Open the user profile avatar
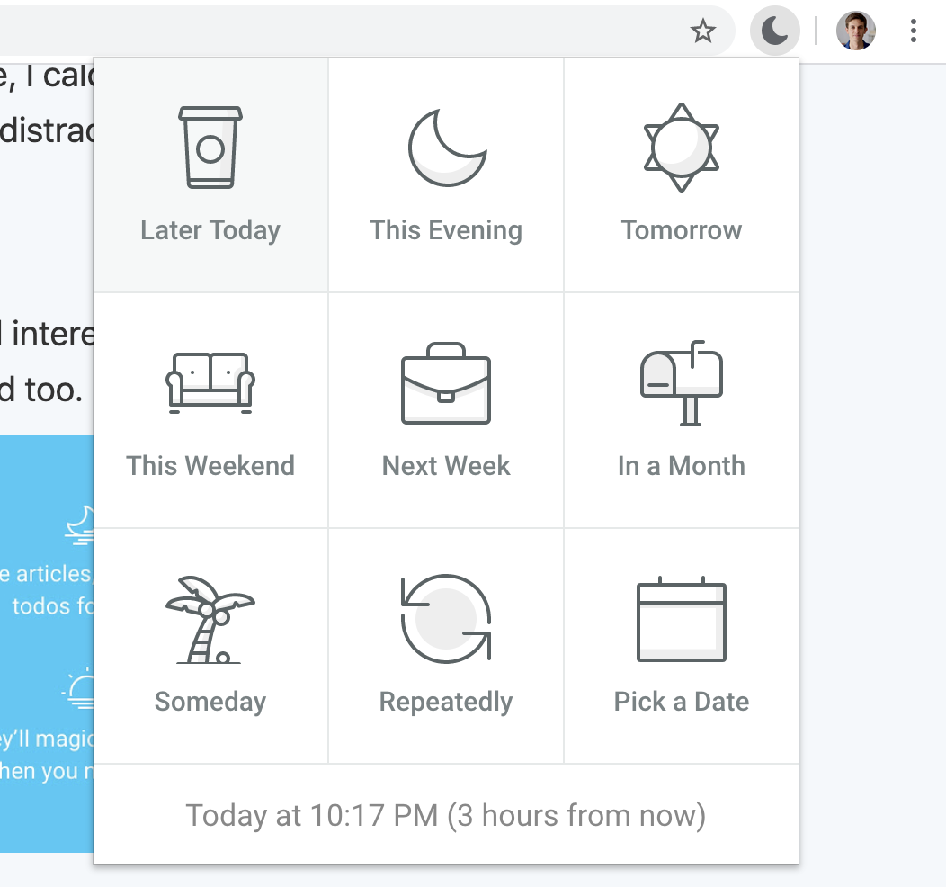This screenshot has height=887, width=946. (x=855, y=31)
